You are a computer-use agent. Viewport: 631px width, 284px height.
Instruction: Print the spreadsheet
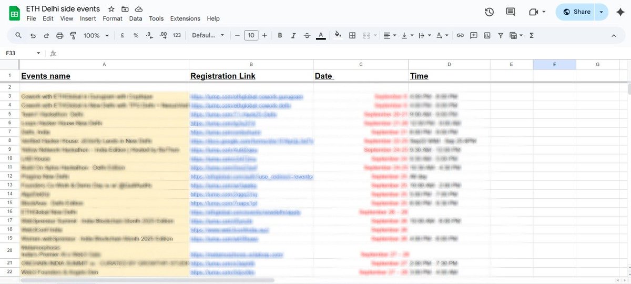pos(60,35)
